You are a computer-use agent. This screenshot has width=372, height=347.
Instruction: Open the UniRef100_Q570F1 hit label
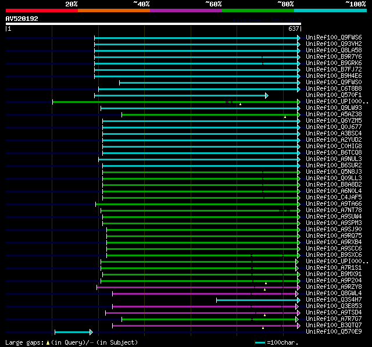click(x=334, y=95)
